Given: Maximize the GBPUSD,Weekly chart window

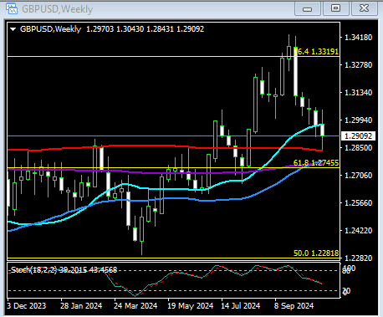Looking at the screenshot, I should (x=335, y=8).
